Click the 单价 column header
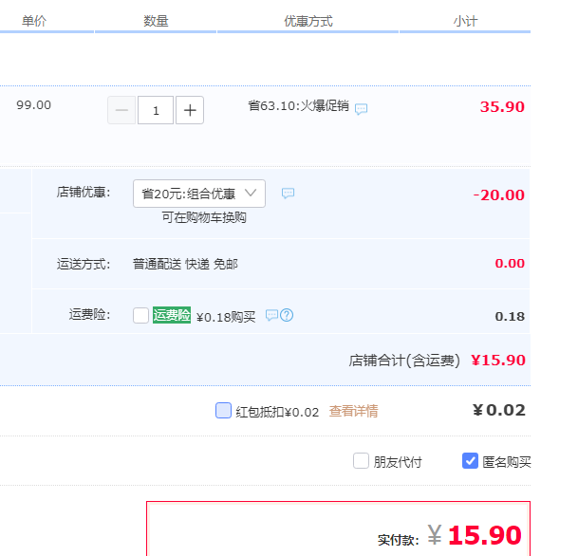This screenshot has width=578, height=556. 34,21
